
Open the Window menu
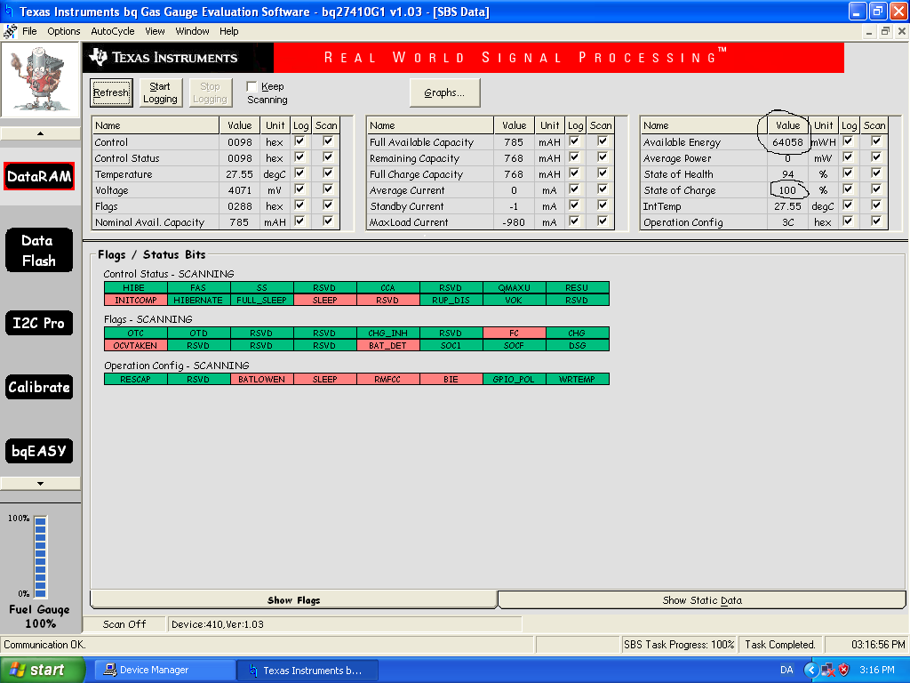point(192,31)
